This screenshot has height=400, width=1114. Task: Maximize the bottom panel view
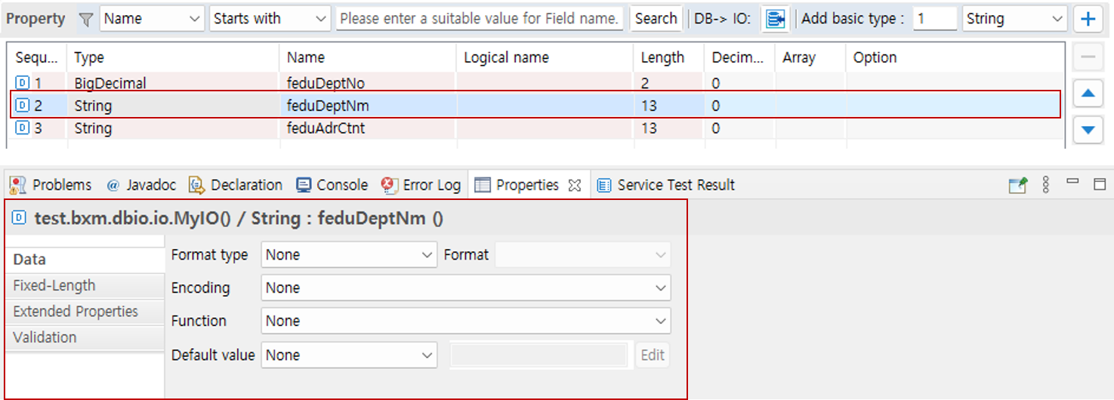1100,183
